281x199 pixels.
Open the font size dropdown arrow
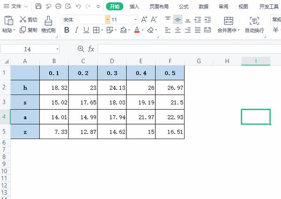point(135,20)
